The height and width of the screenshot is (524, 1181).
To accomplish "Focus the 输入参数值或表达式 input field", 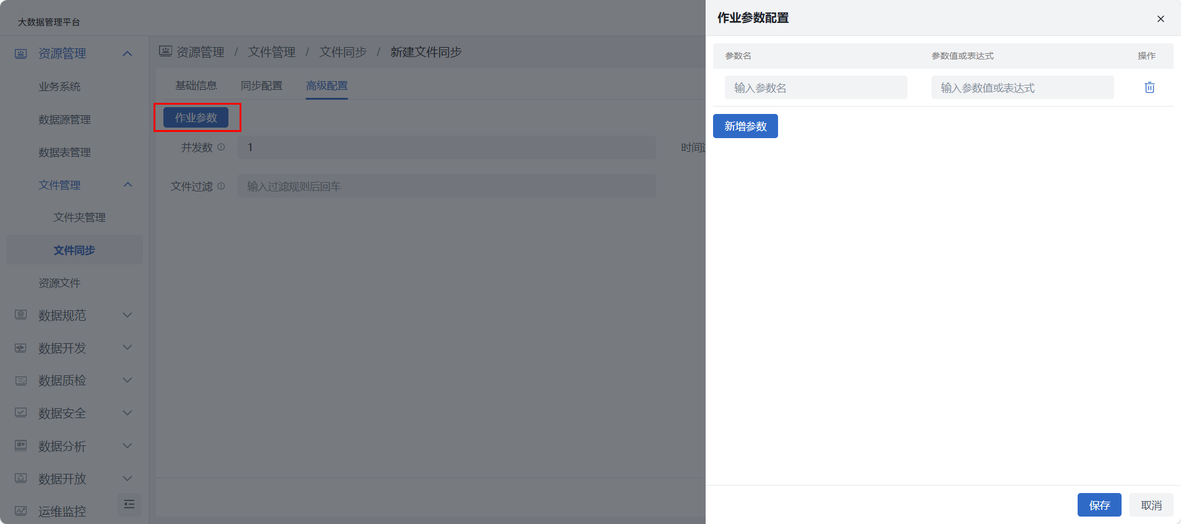I will tap(1023, 87).
